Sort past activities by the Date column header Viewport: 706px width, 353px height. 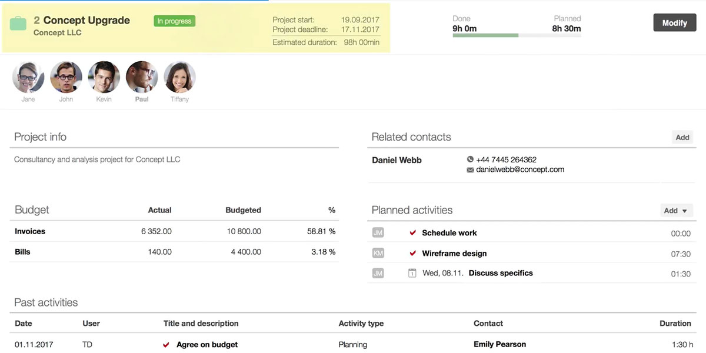(24, 323)
